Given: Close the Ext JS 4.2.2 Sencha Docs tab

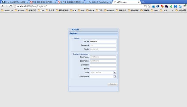Looking at the screenshot, I should (x=111, y=2).
